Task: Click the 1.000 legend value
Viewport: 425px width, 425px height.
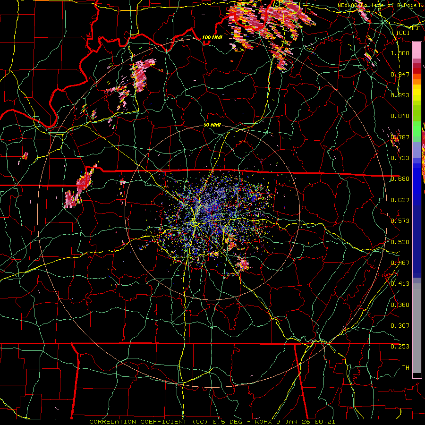Action: [x=400, y=53]
